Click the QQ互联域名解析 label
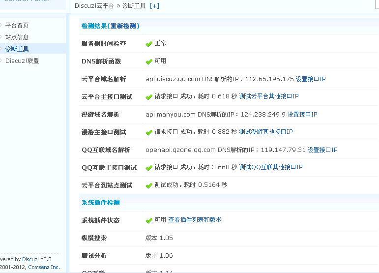The height and width of the screenshot is (273, 379). [106, 150]
